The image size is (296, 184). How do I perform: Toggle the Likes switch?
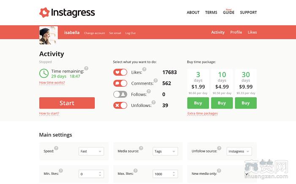120,72
